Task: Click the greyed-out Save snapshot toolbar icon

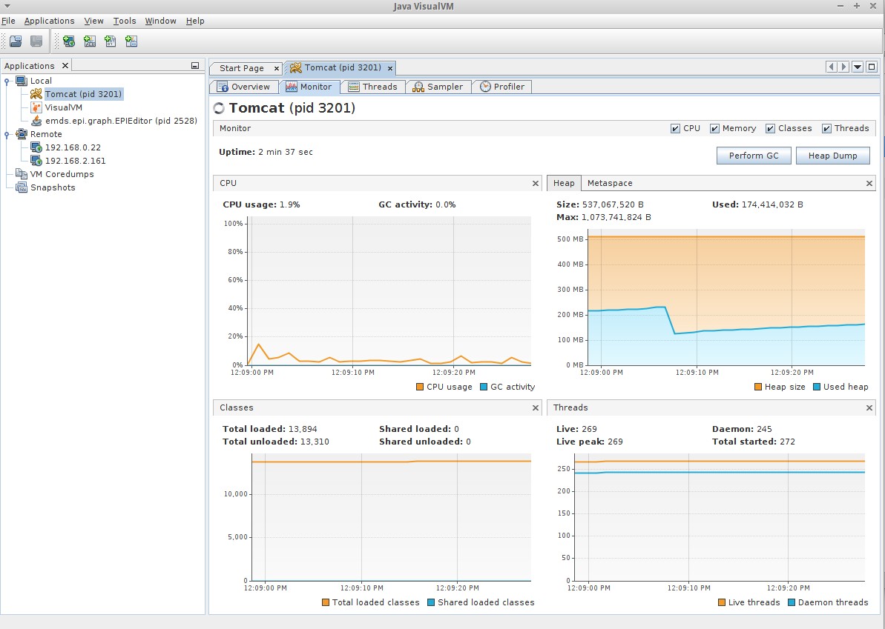Action: coord(36,41)
